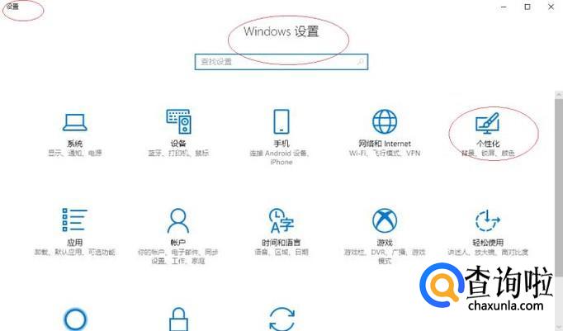Maximize the 设置 window

[x=528, y=7]
